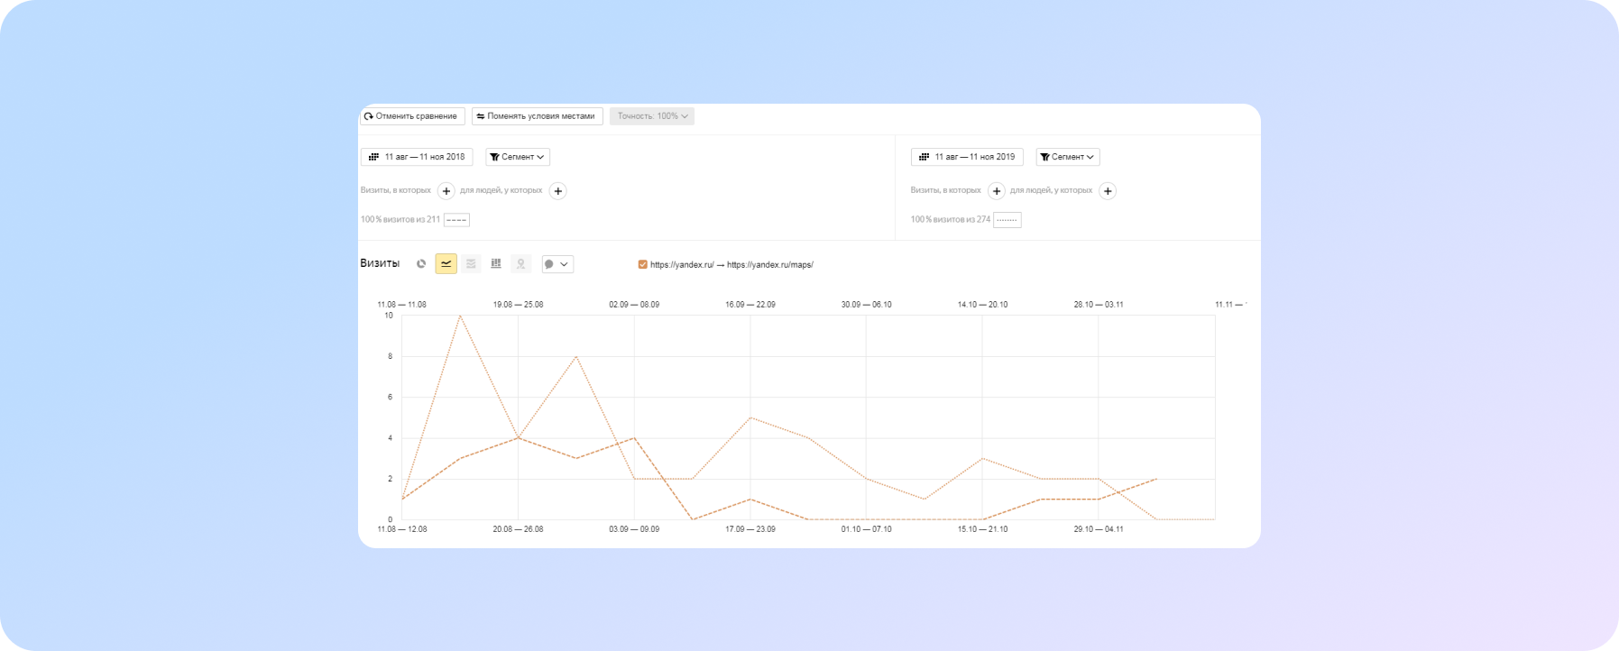Add people condition plus under the 2018 period

pos(558,191)
